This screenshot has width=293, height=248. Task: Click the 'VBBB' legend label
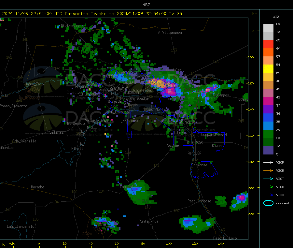coord(280,195)
